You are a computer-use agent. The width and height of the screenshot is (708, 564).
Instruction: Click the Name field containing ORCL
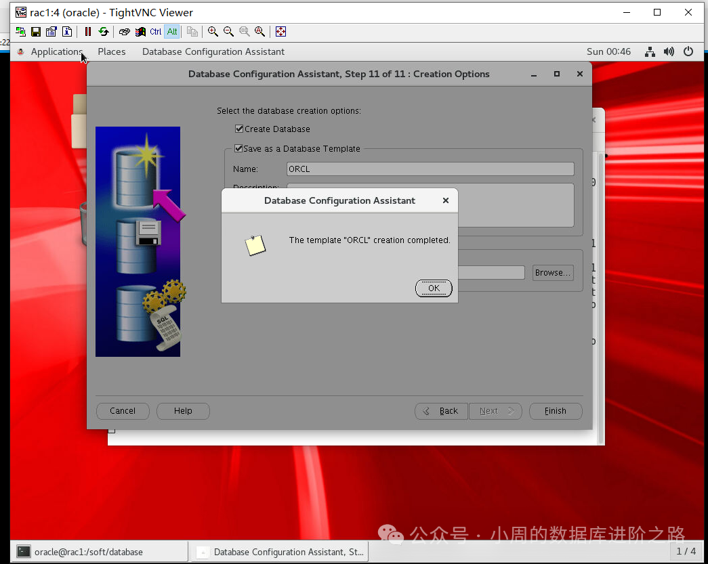coord(430,169)
